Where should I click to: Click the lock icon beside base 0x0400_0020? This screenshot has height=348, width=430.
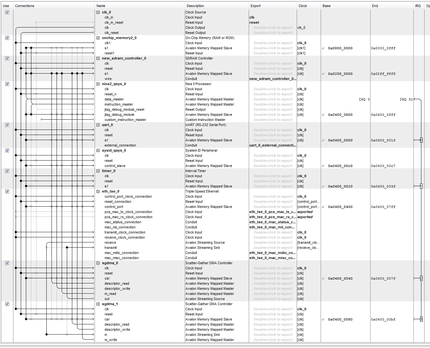tap(323, 186)
